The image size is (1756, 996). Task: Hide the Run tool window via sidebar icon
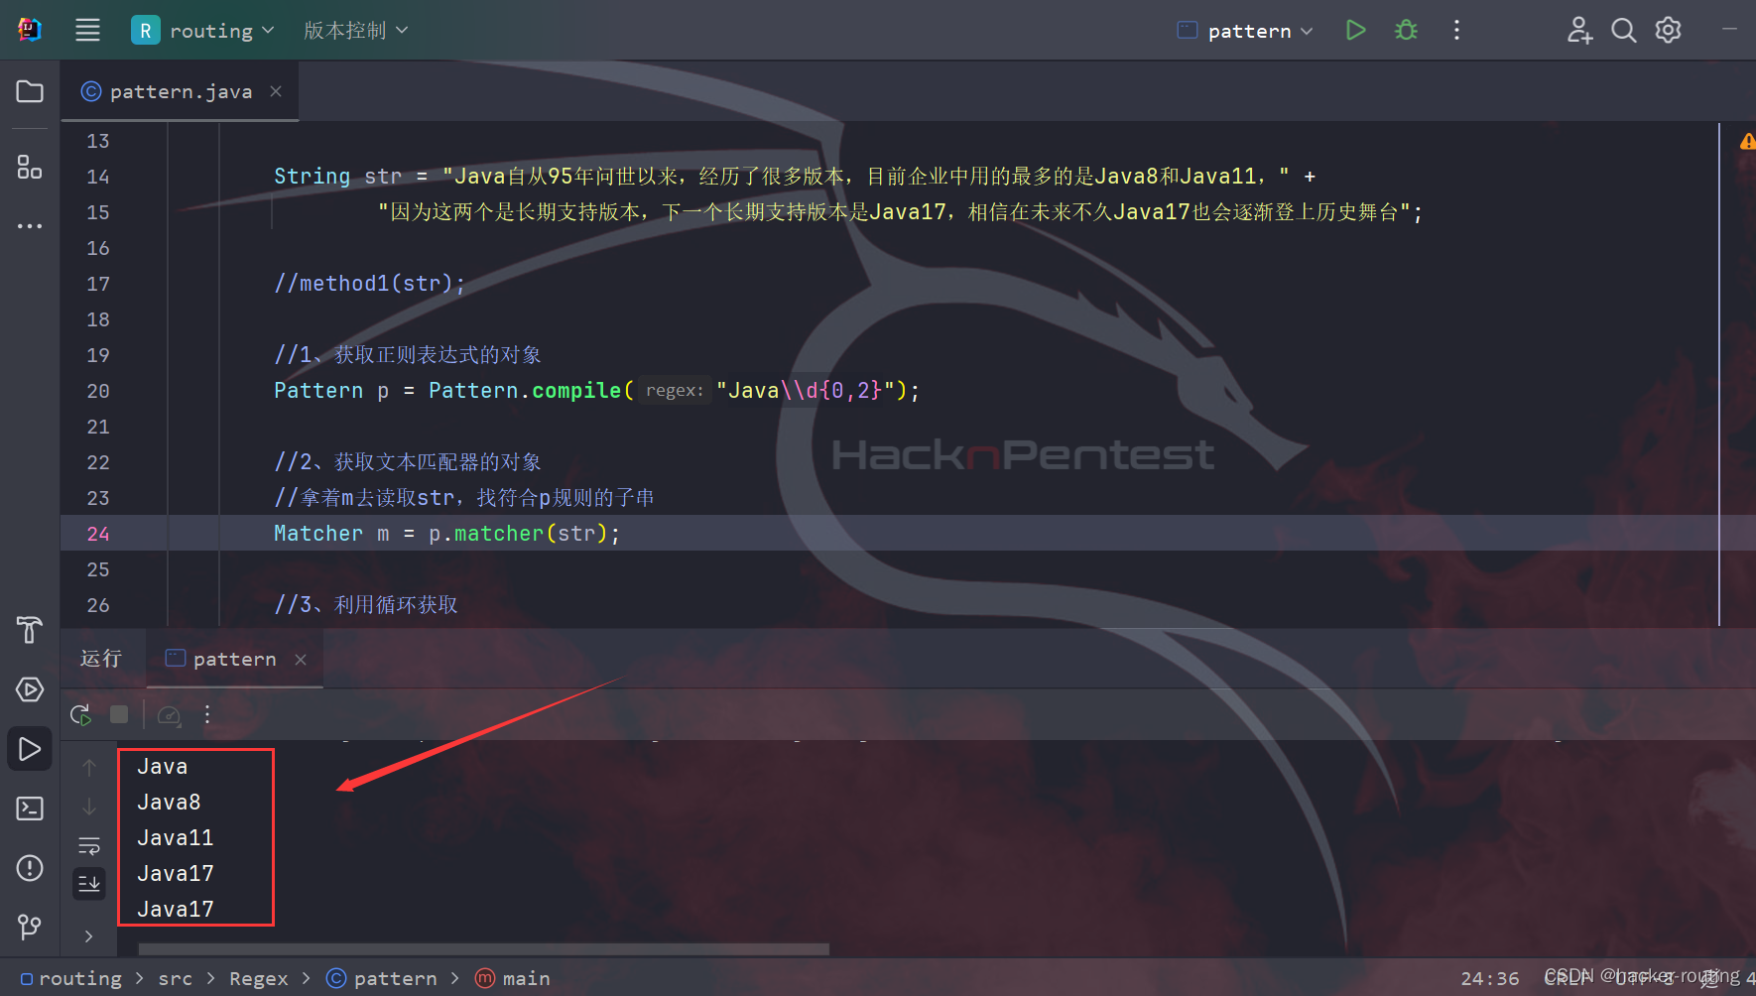(x=29, y=749)
